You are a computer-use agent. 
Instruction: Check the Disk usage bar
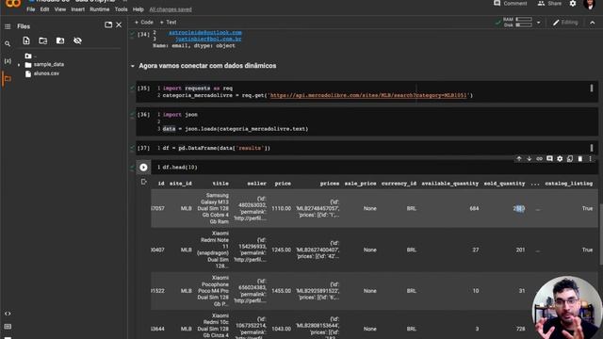[x=524, y=25]
